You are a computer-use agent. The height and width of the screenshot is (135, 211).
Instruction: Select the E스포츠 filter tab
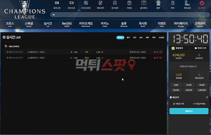click(x=161, y=38)
